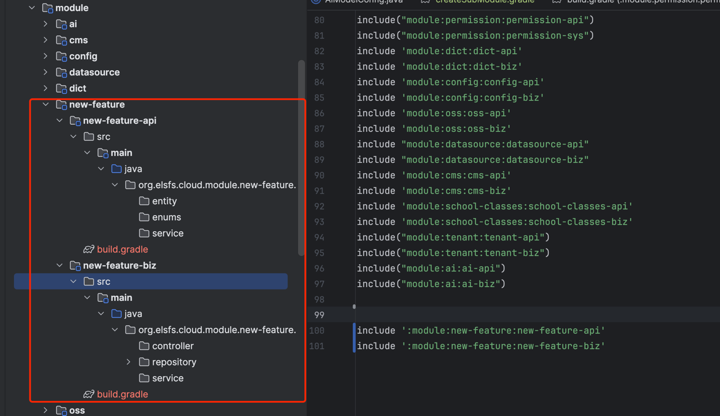Screen dimensions: 720x416
Task: Click the project tree vertical scrollbar
Action: tap(301, 155)
